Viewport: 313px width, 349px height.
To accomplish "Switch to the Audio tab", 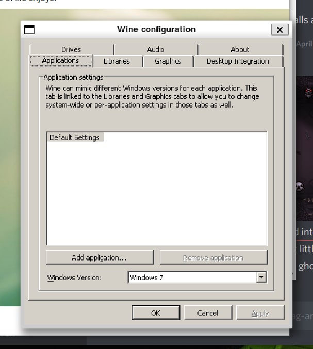I will [x=156, y=49].
